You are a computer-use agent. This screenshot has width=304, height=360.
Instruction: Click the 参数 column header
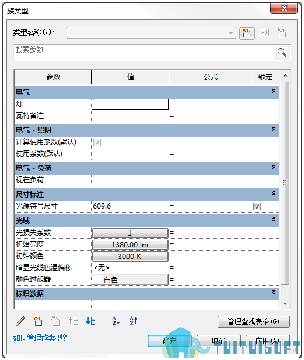53,77
